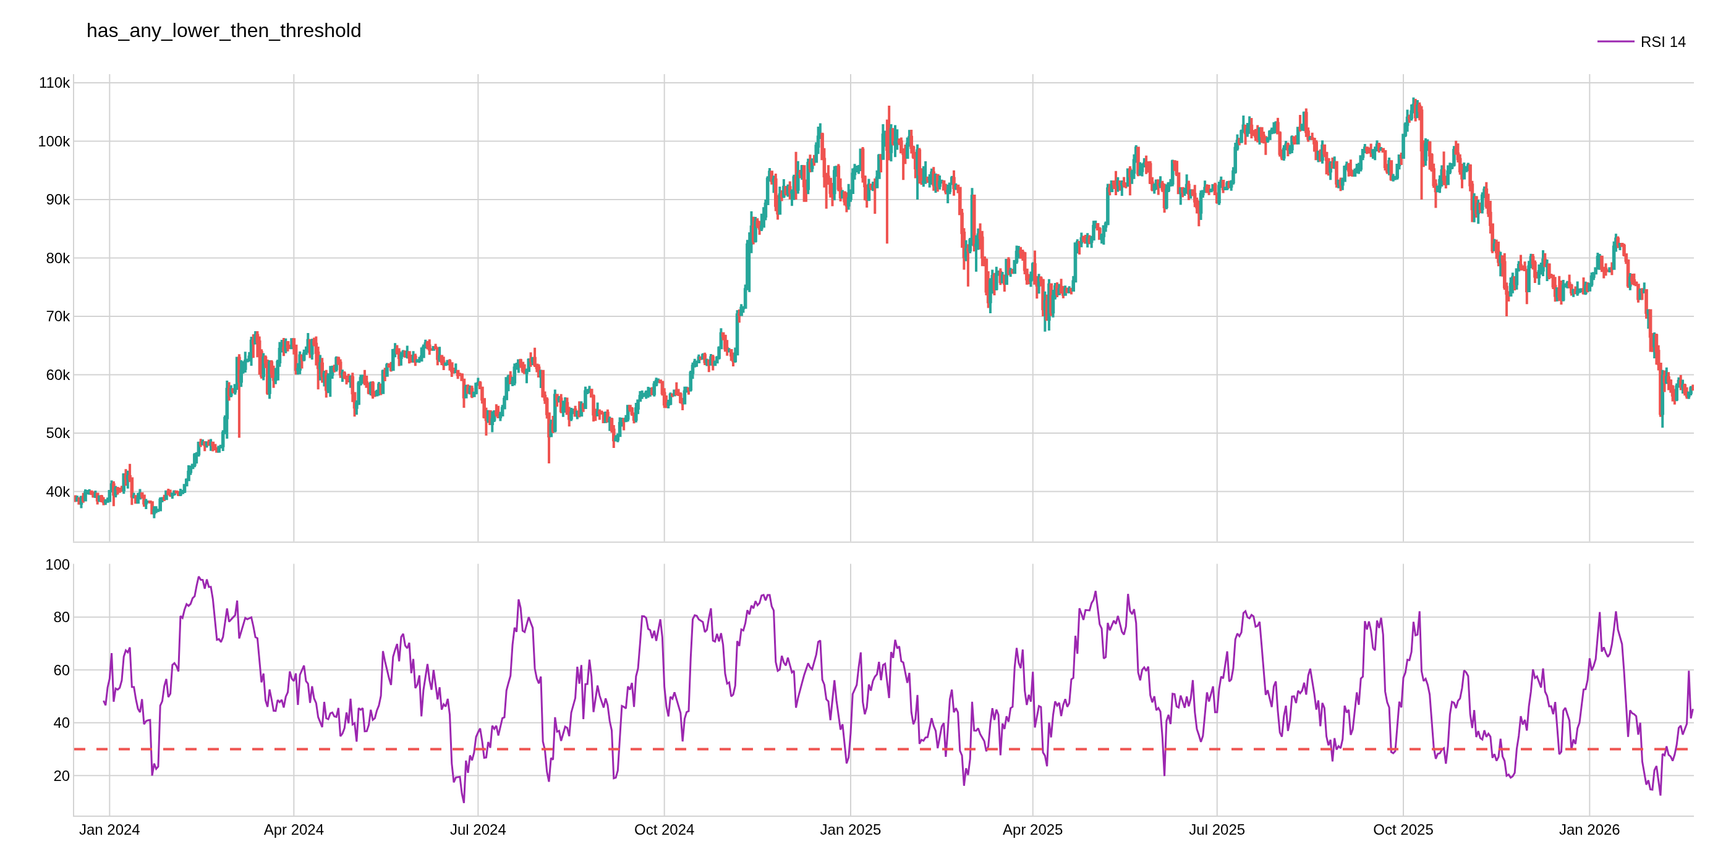Click the Jan 2026 x-axis label

click(1589, 829)
